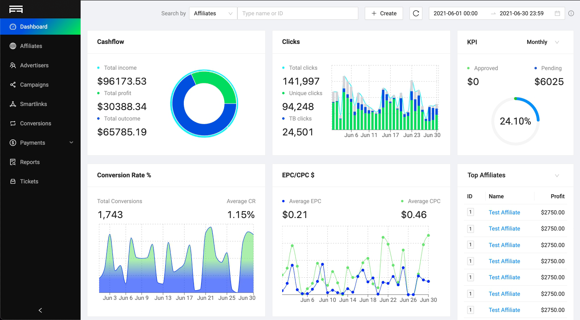Open Smartlinks page
The width and height of the screenshot is (580, 320).
[40, 104]
